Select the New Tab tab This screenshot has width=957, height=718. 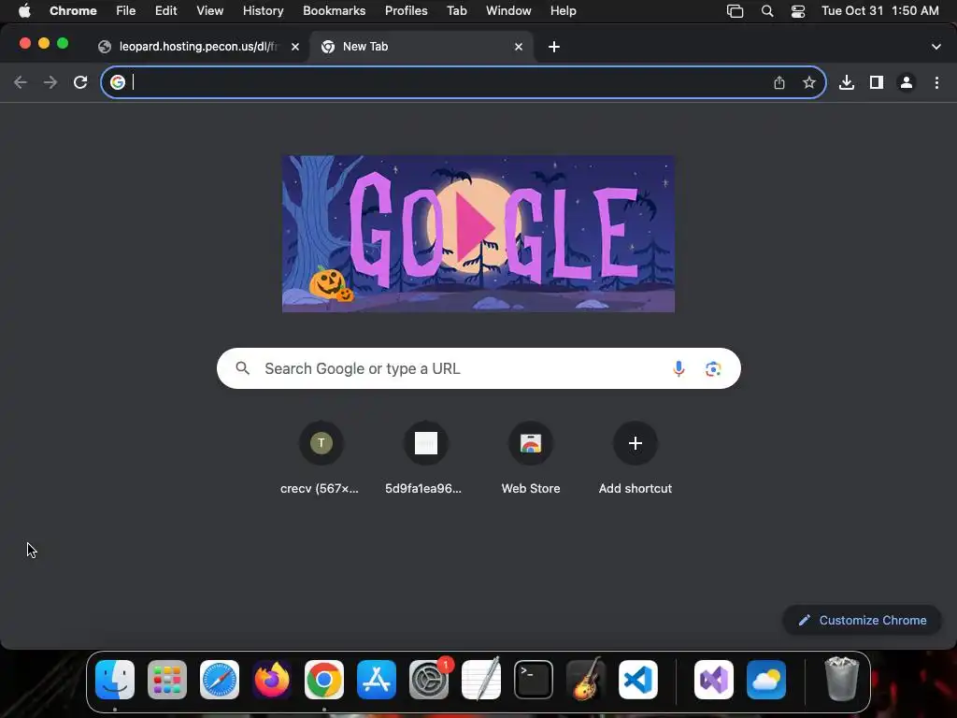[421, 47]
